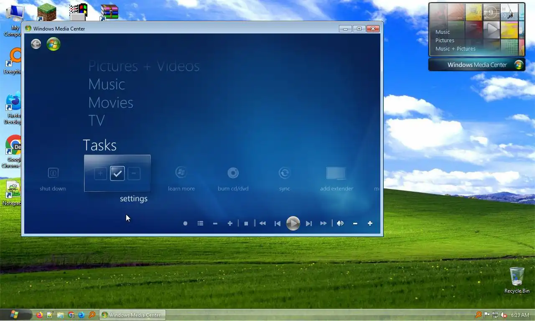Open the burn cd/dvd task
Viewport: 535px width, 321px height.
point(233,179)
